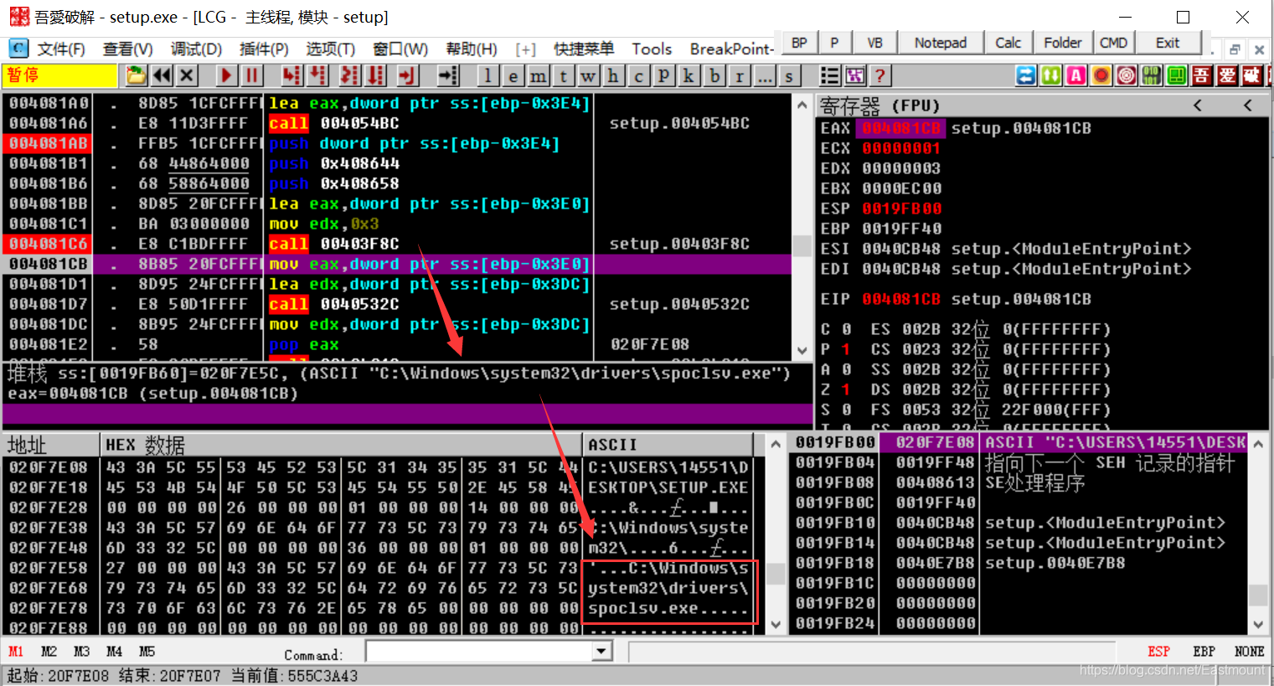The height and width of the screenshot is (686, 1274).
Task: Click the pink 'A' plugin icon
Action: (x=1076, y=75)
